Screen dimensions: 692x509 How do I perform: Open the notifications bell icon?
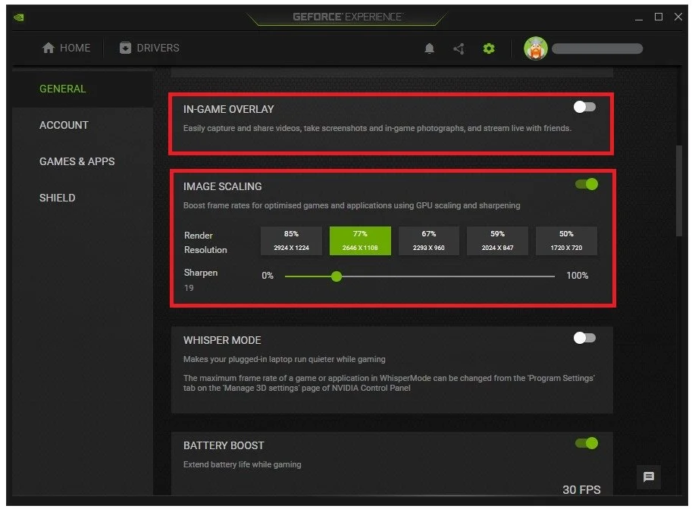point(429,48)
